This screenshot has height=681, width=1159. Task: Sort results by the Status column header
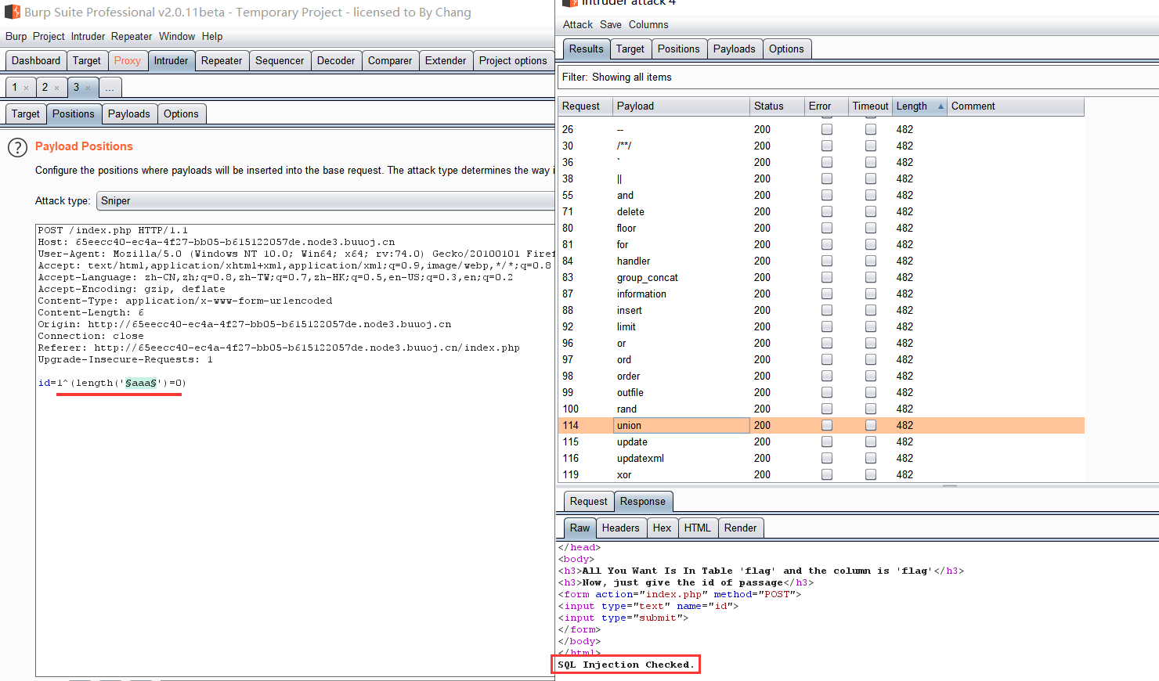tap(778, 106)
